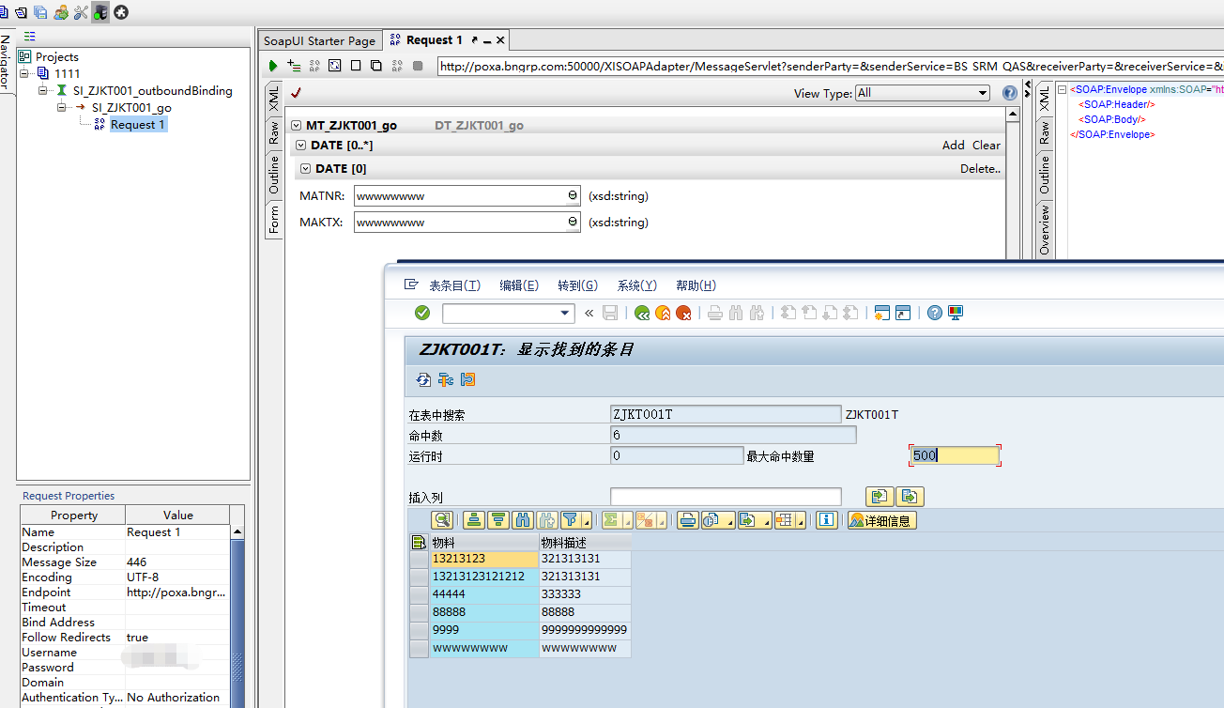Click the 详细信息 (detail information) button
This screenshot has width=1224, height=708.
[x=880, y=519]
